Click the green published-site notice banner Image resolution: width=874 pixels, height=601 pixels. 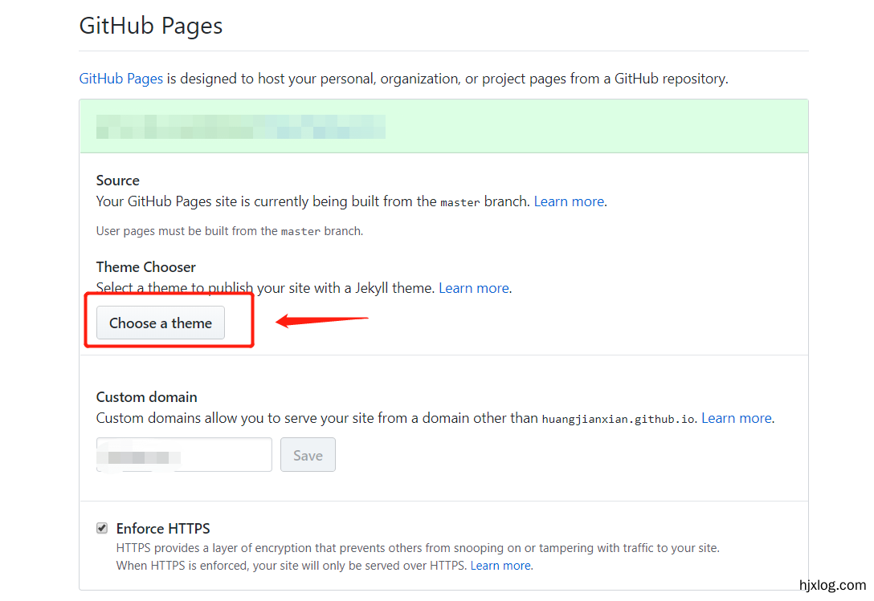(x=443, y=127)
